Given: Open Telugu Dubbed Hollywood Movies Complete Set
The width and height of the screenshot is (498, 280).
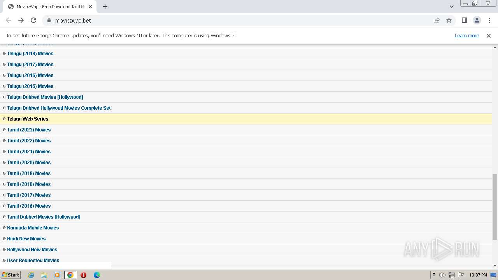Looking at the screenshot, I should point(59,108).
